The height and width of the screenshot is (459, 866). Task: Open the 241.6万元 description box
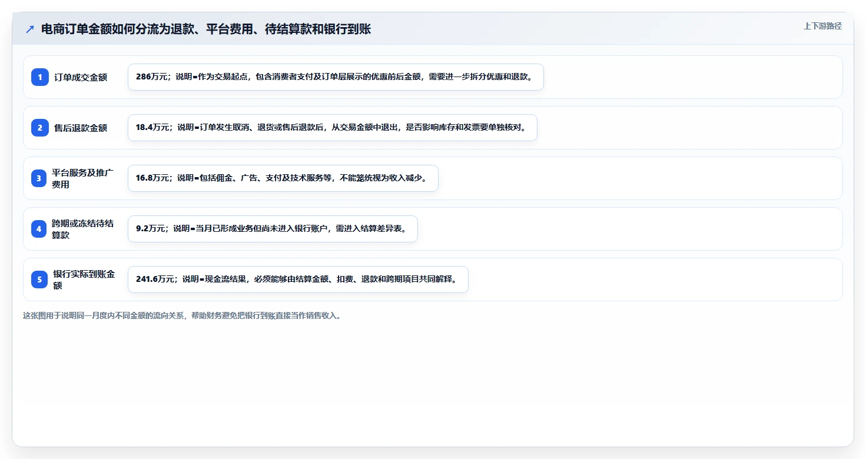298,280
